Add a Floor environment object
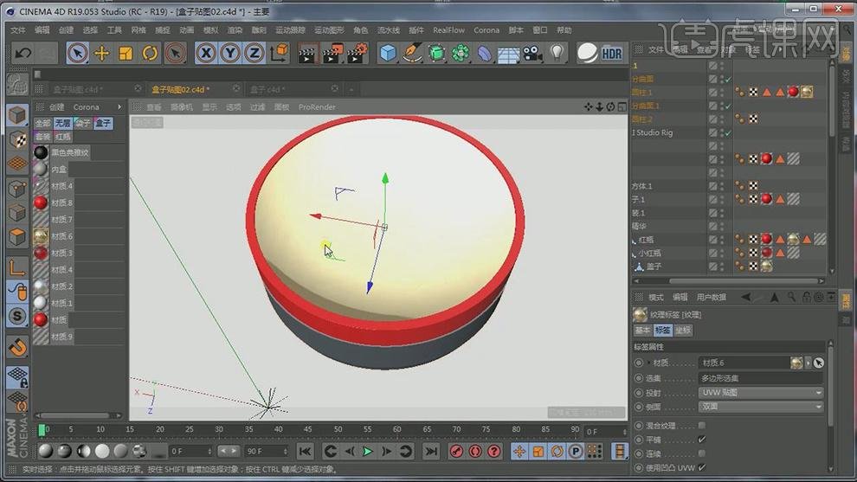857x482 pixels. 508,55
